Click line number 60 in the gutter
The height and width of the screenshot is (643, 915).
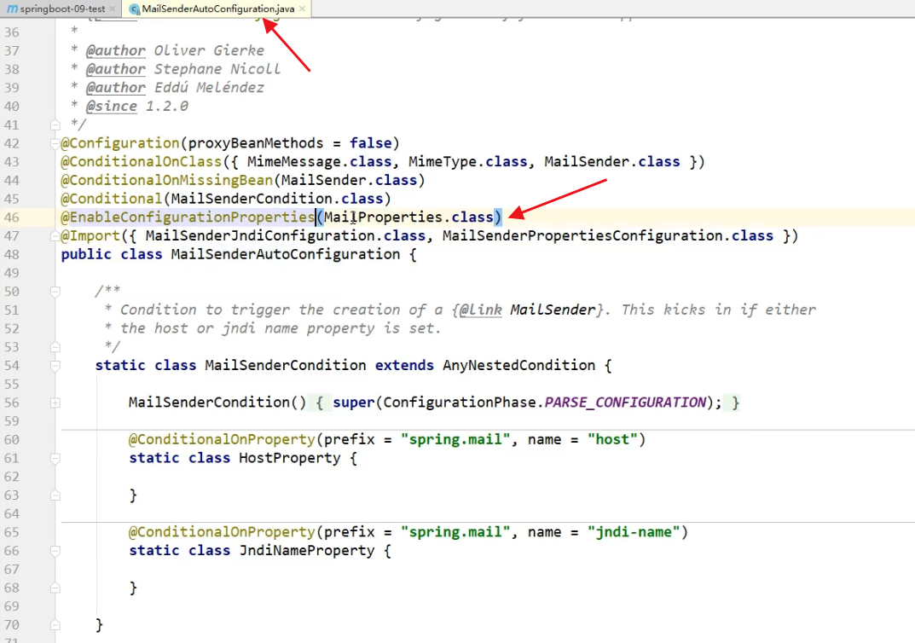coord(12,439)
